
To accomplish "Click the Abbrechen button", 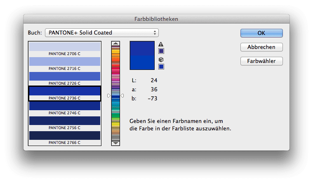I will click(261, 47).
